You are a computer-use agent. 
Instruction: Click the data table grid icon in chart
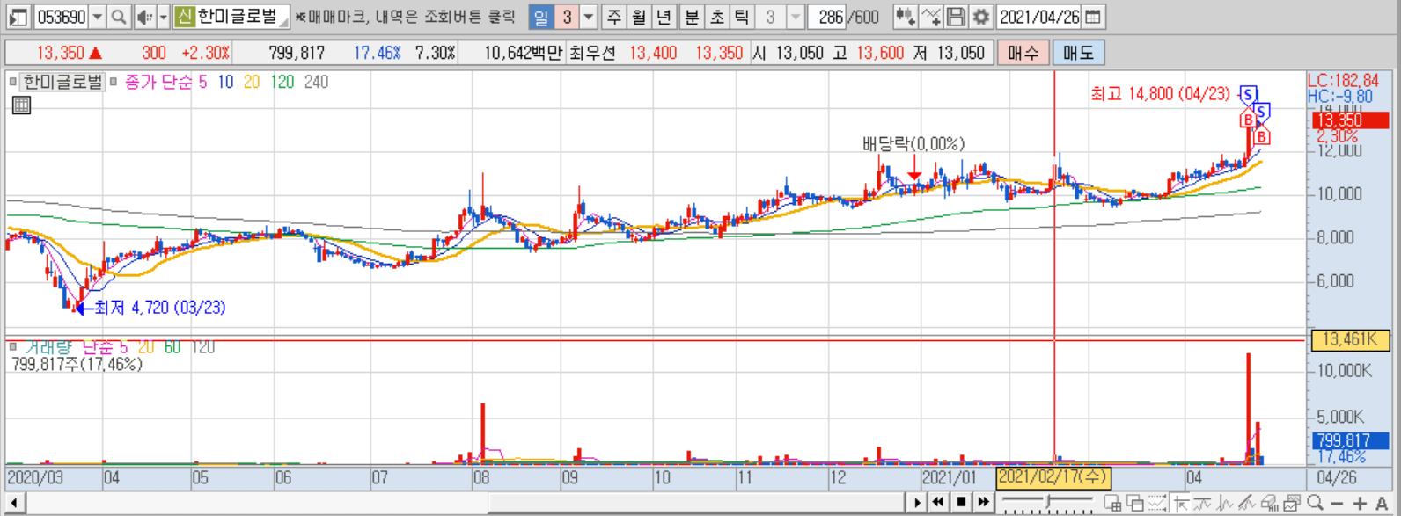[x=21, y=105]
